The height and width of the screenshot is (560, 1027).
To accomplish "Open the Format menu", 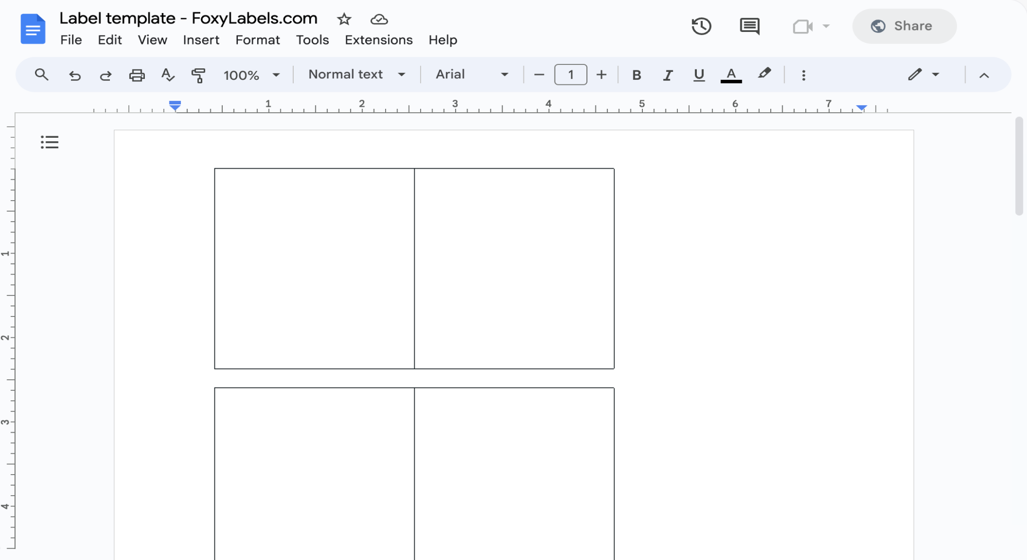I will 258,40.
